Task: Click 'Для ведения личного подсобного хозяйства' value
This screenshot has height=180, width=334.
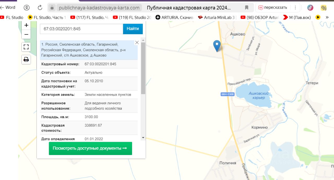Action: pyautogui.click(x=103, y=106)
